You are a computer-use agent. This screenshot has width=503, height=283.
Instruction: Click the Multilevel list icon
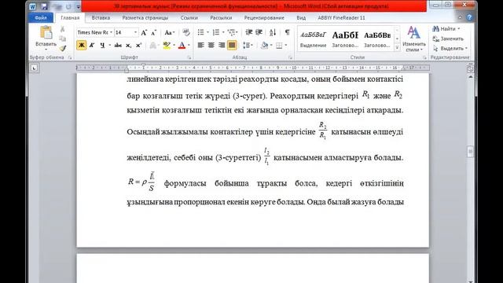pos(231,32)
